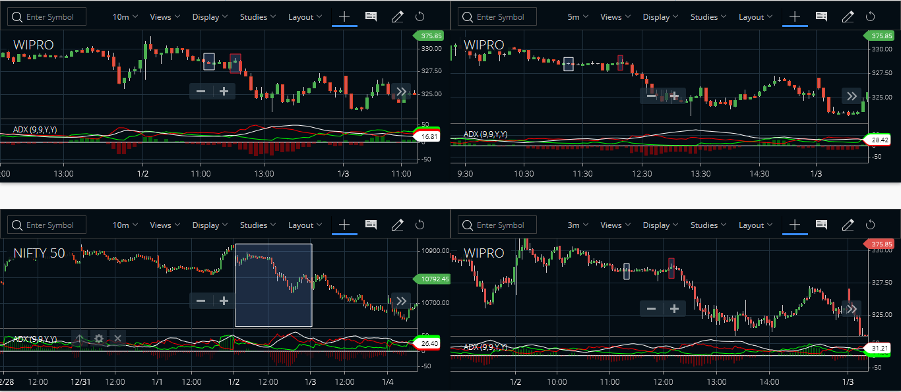Click the ADX (9,9,Y,Y) label in the top-left WIPRO 10m chart

(x=35, y=130)
